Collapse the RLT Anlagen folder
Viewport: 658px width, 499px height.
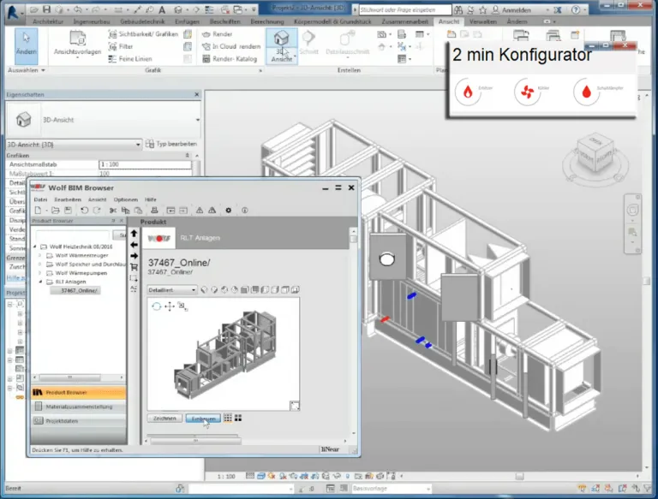[x=40, y=282]
